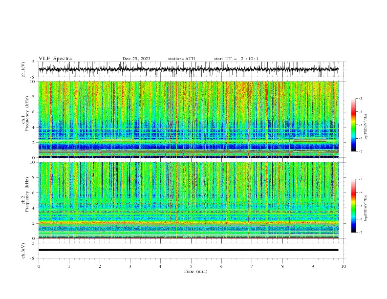
Task: Click the "4" tick on Time axis
Action: (160, 266)
